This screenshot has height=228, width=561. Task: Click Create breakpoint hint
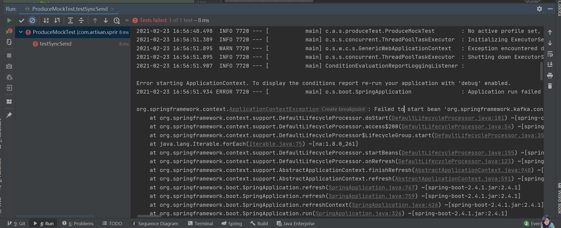coord(343,109)
